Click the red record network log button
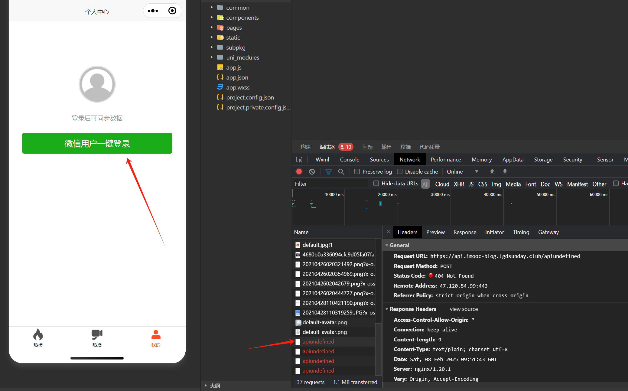 click(x=299, y=171)
